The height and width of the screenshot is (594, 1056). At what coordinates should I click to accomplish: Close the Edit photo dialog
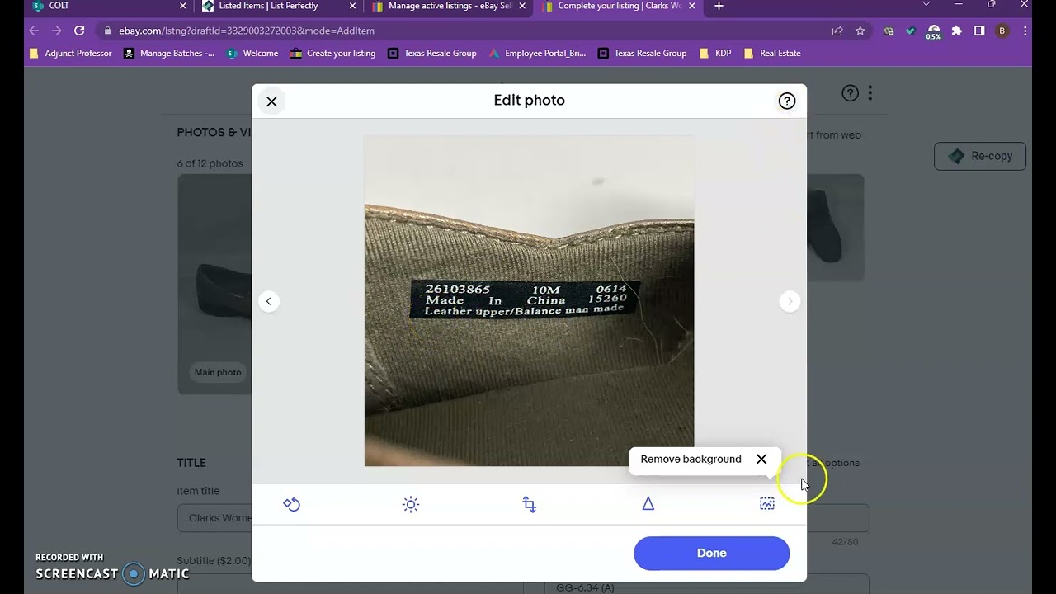tap(271, 101)
